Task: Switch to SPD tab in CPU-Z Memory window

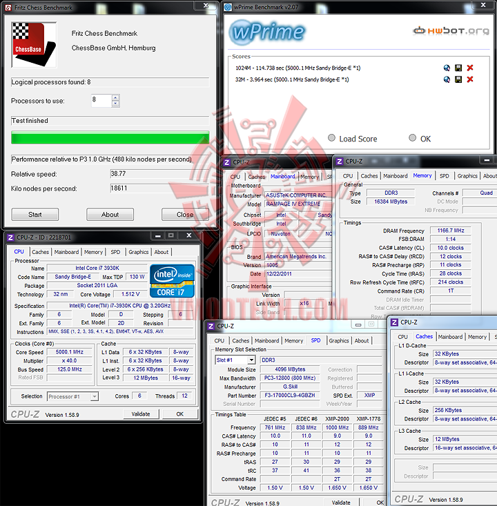Action: [445, 176]
